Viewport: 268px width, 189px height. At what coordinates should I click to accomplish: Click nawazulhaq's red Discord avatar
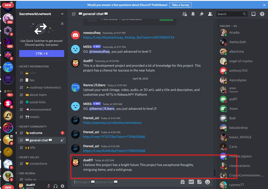75,35
